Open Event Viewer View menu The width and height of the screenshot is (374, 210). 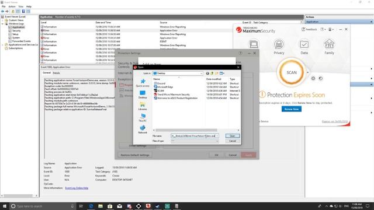(21, 6)
